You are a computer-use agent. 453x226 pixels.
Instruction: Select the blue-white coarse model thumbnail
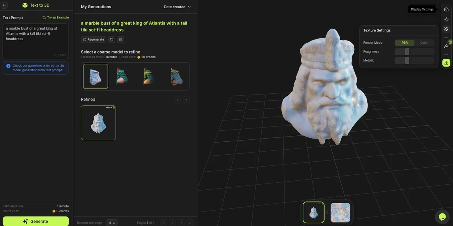pyautogui.click(x=95, y=76)
